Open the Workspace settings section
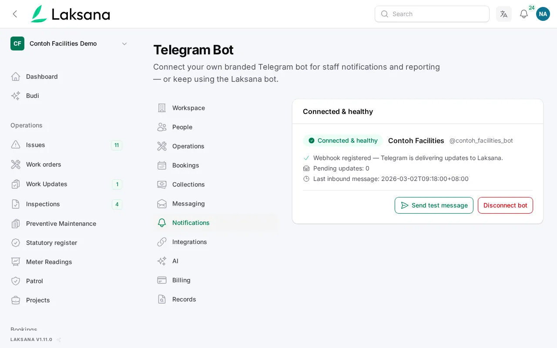This screenshot has width=557, height=348. tap(216, 108)
